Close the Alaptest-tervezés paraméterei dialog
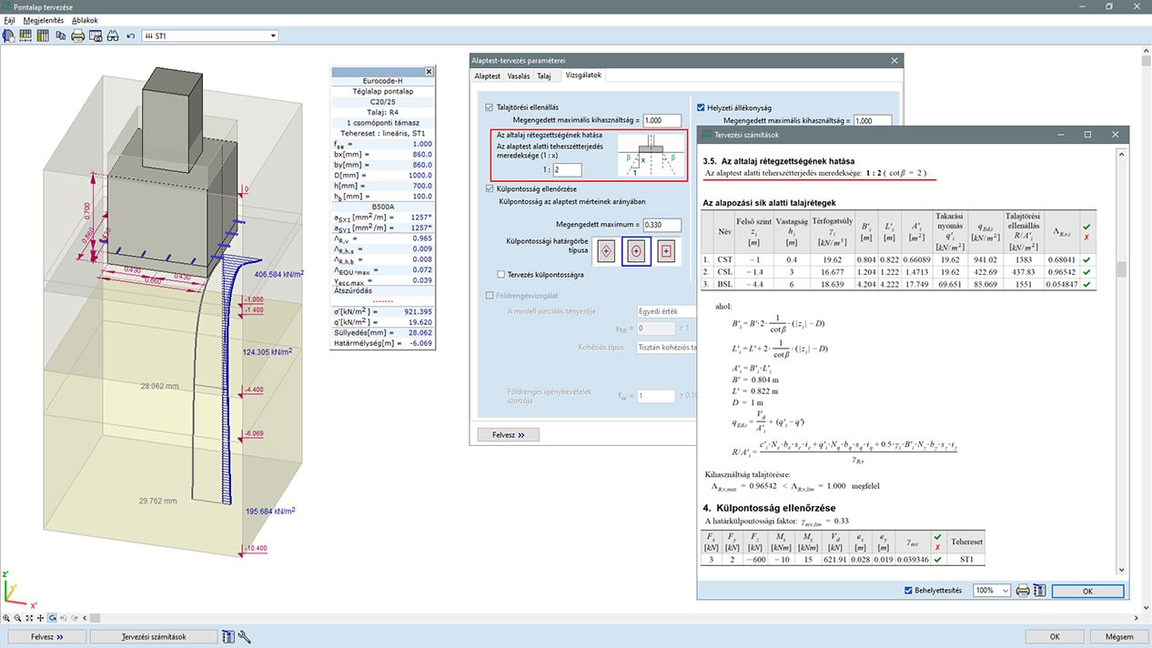The image size is (1152, 648). coord(894,59)
